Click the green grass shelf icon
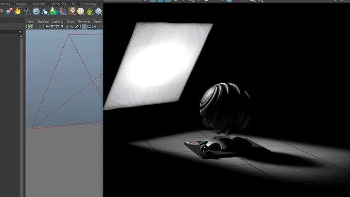Screen dimensions: 350x197 89,11
